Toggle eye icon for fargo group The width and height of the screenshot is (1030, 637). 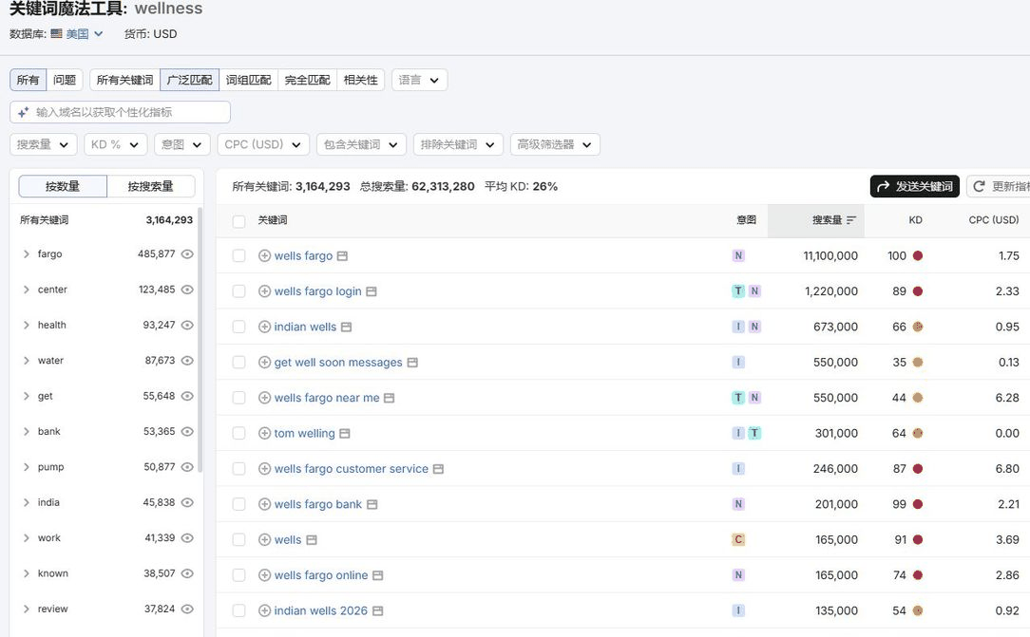(x=187, y=253)
